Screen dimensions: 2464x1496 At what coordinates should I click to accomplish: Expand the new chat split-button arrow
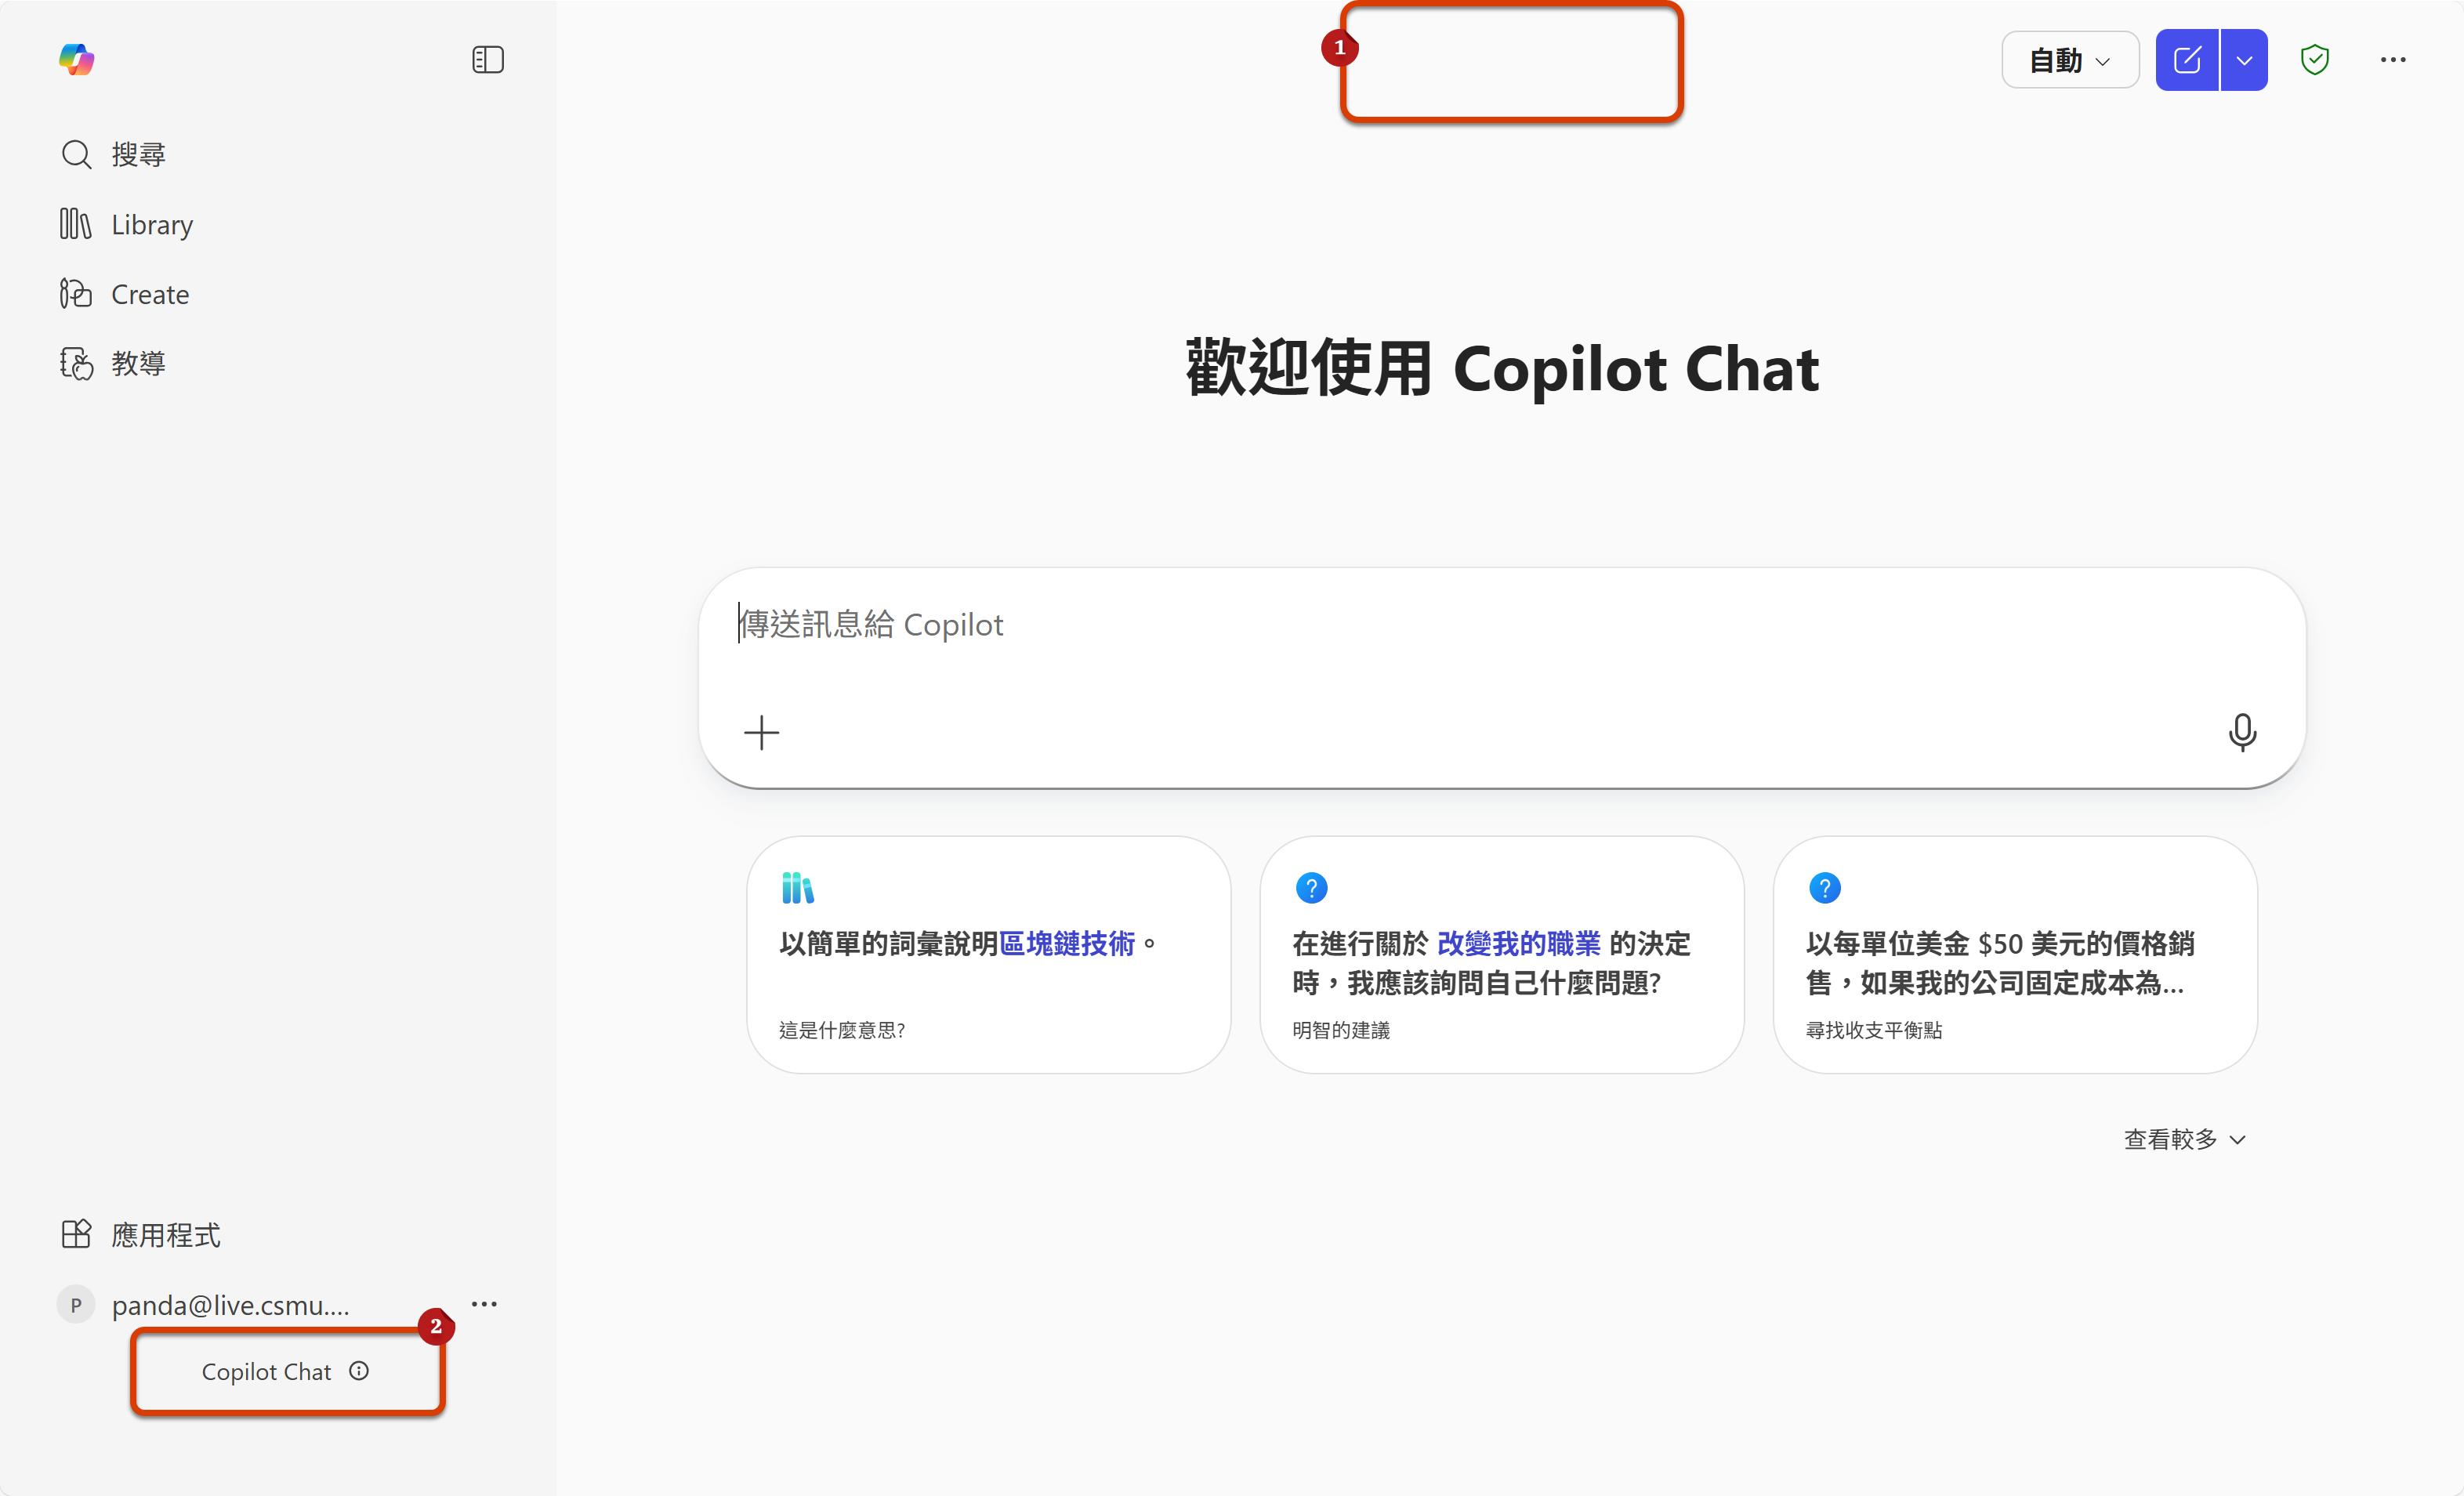coord(2244,60)
